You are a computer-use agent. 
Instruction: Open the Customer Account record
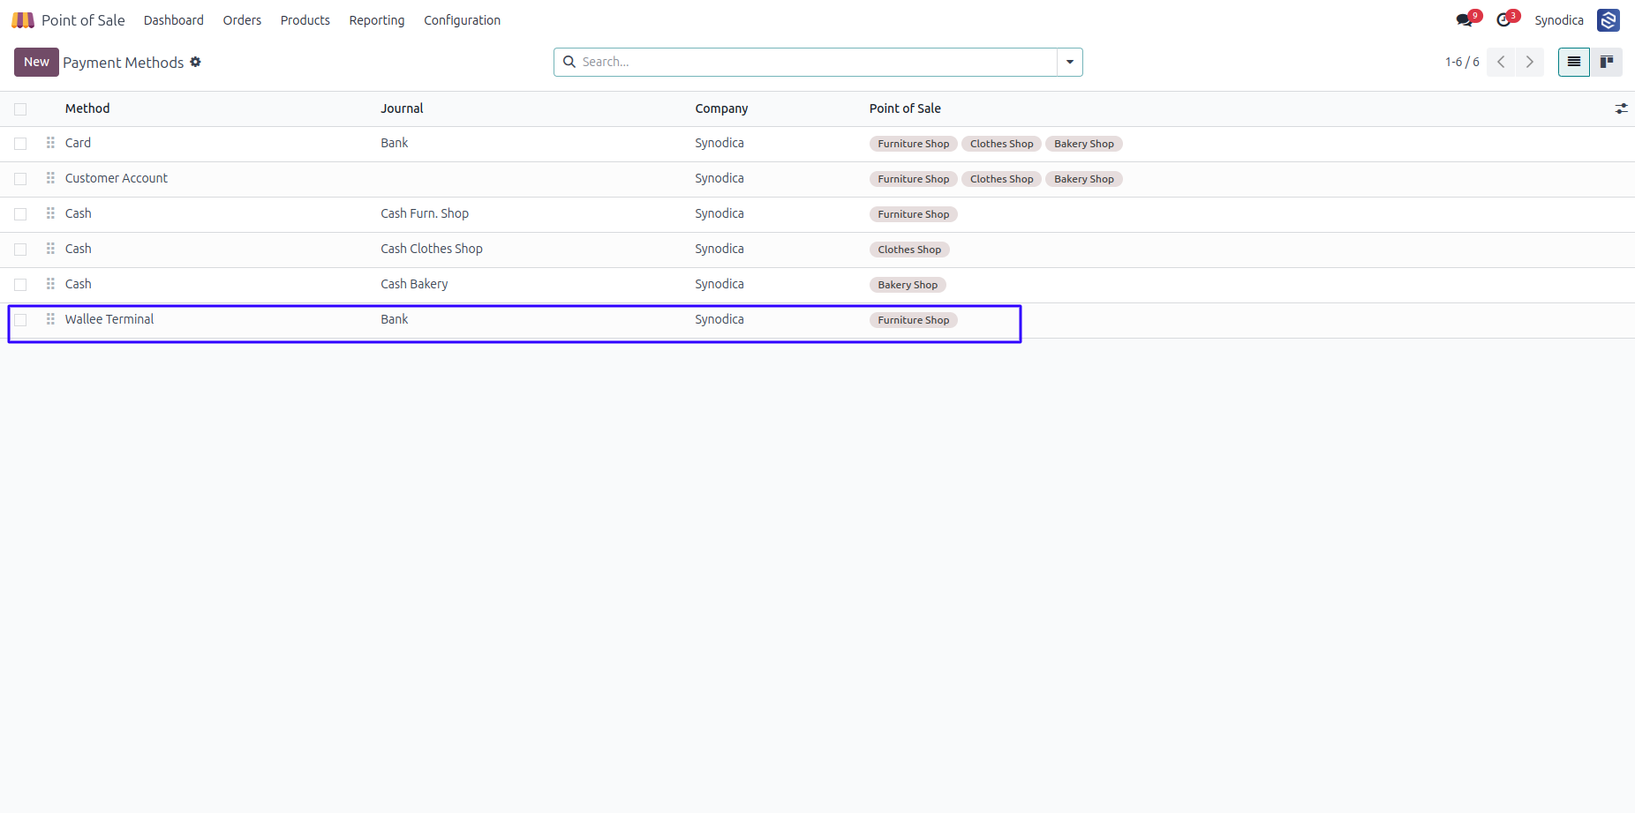pyautogui.click(x=117, y=178)
